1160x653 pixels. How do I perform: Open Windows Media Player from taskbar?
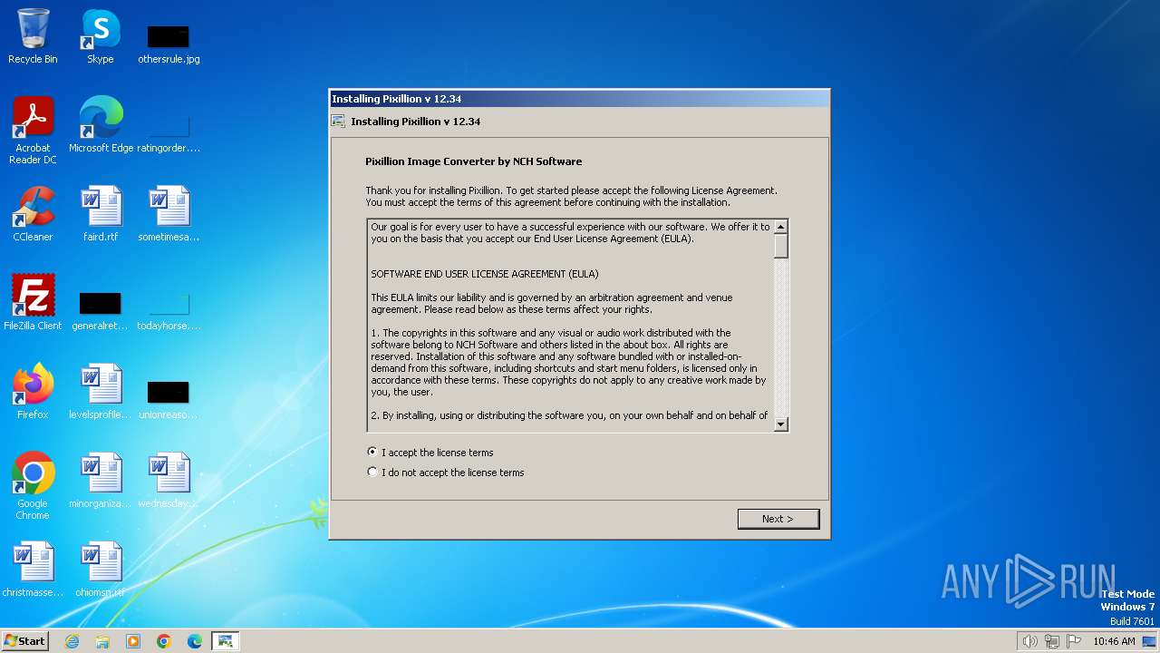[133, 641]
